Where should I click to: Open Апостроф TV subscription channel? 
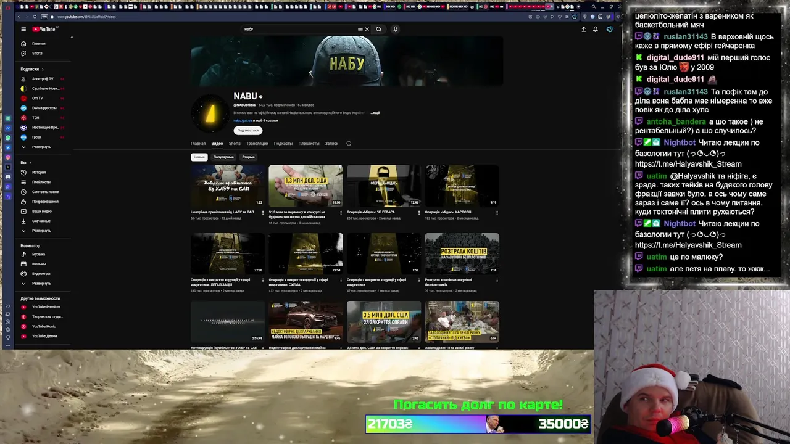[43, 79]
